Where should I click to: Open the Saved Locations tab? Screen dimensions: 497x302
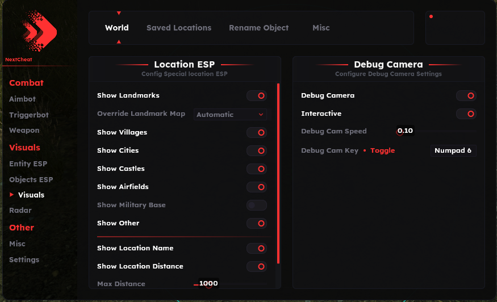point(179,28)
